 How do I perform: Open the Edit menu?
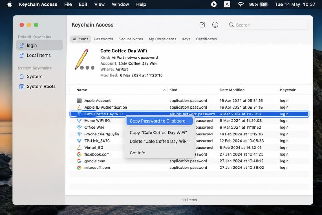(x=83, y=4)
